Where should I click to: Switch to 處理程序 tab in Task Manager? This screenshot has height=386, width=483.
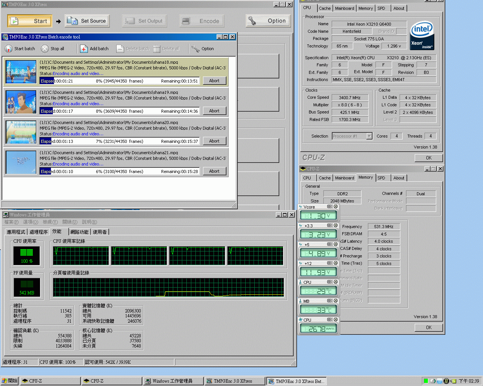38,232
